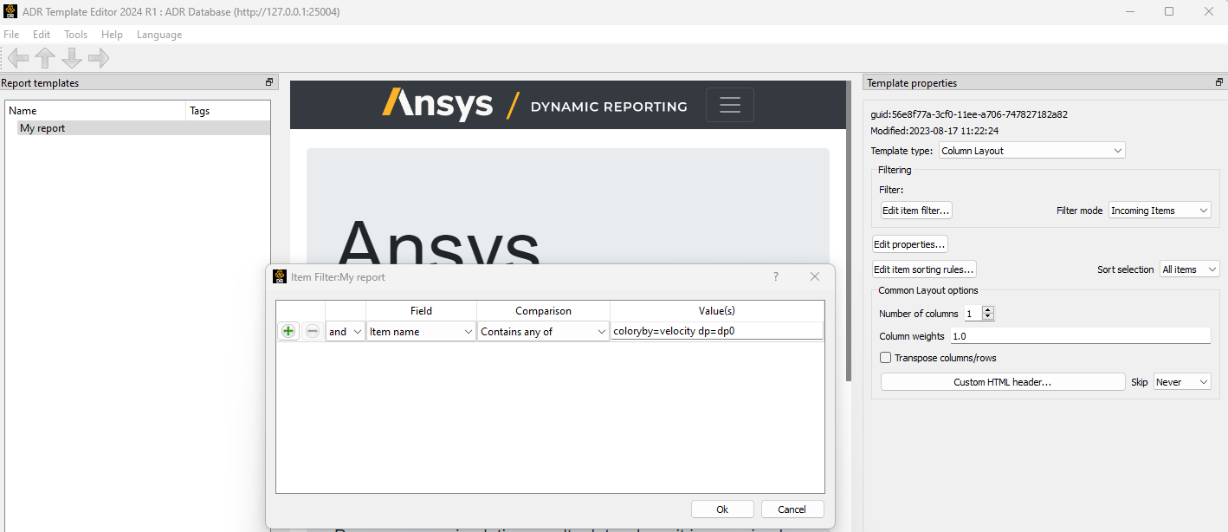Click Edit item filter button
Image resolution: width=1228 pixels, height=532 pixels.
point(916,211)
